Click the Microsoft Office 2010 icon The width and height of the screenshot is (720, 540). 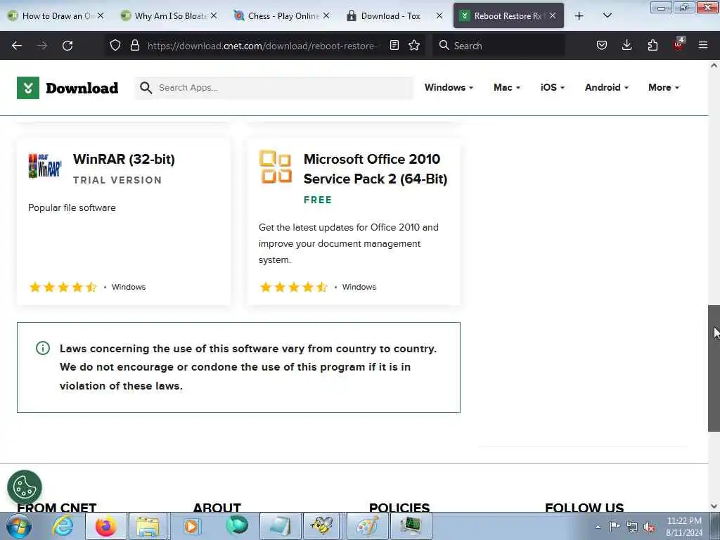pyautogui.click(x=275, y=166)
